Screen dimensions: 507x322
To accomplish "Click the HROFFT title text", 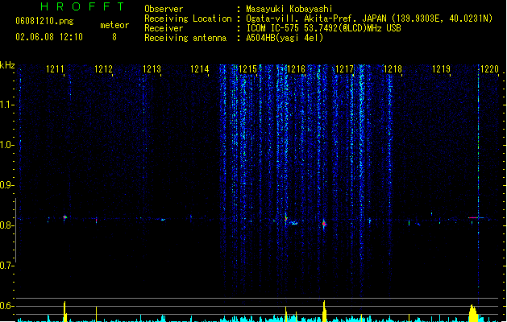I will coord(83,6).
